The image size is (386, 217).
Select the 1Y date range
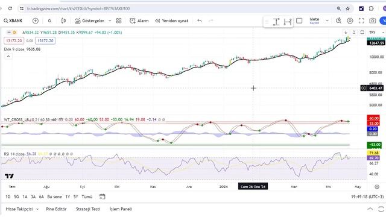[x=68, y=197]
